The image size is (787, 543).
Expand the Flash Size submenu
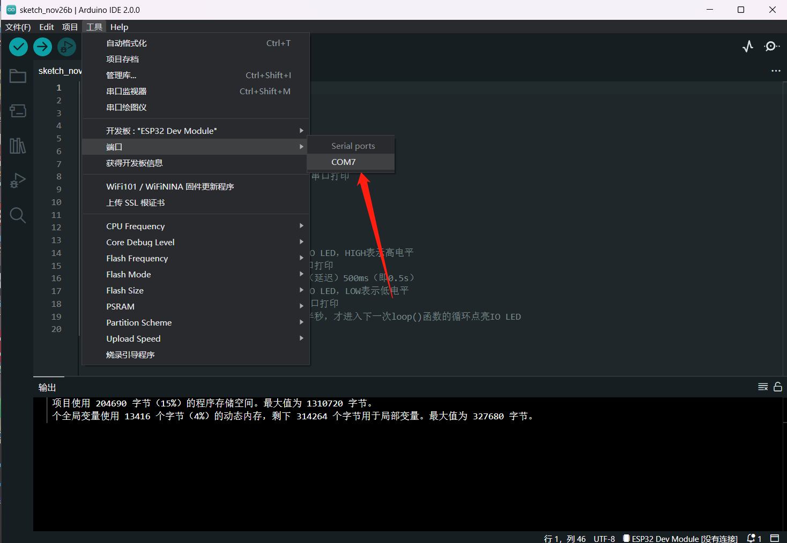click(x=196, y=290)
